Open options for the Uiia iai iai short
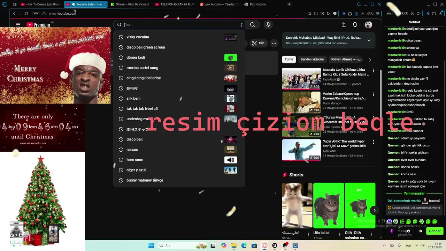The image size is (446, 251). 340,235
